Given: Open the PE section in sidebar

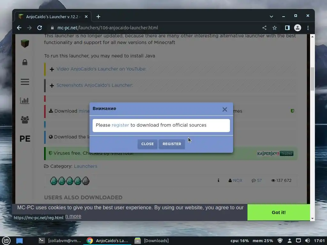Looking at the screenshot, I should (x=25, y=139).
